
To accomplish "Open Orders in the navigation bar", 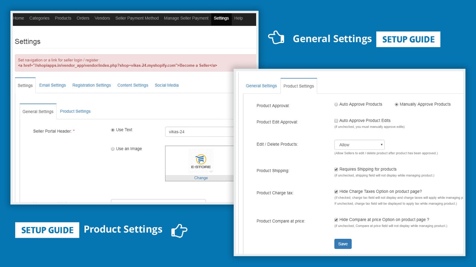I will tap(83, 18).
